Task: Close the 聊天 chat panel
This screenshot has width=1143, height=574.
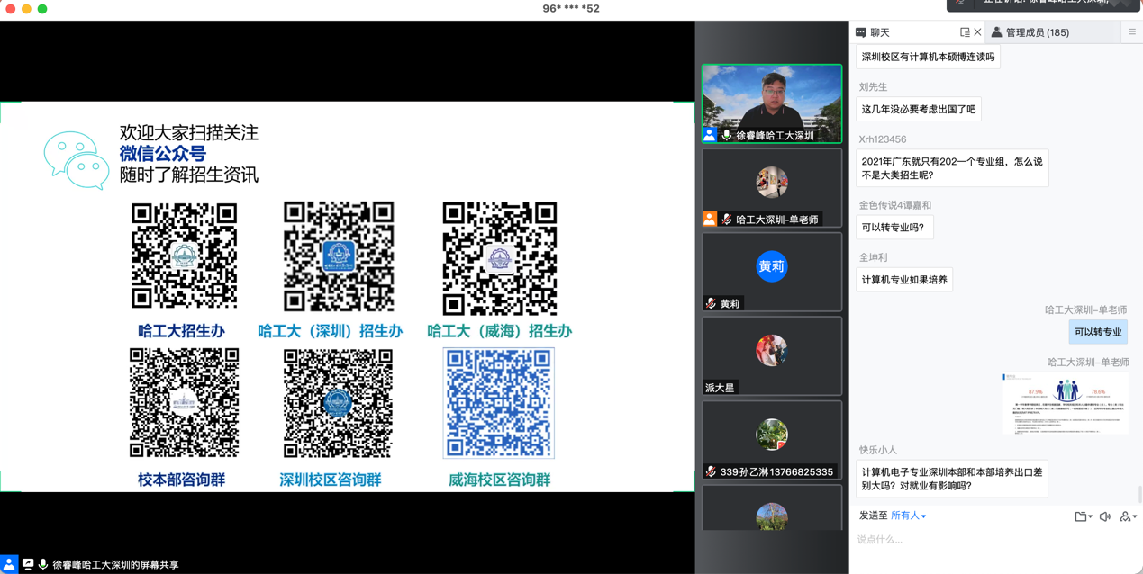Action: 978,32
